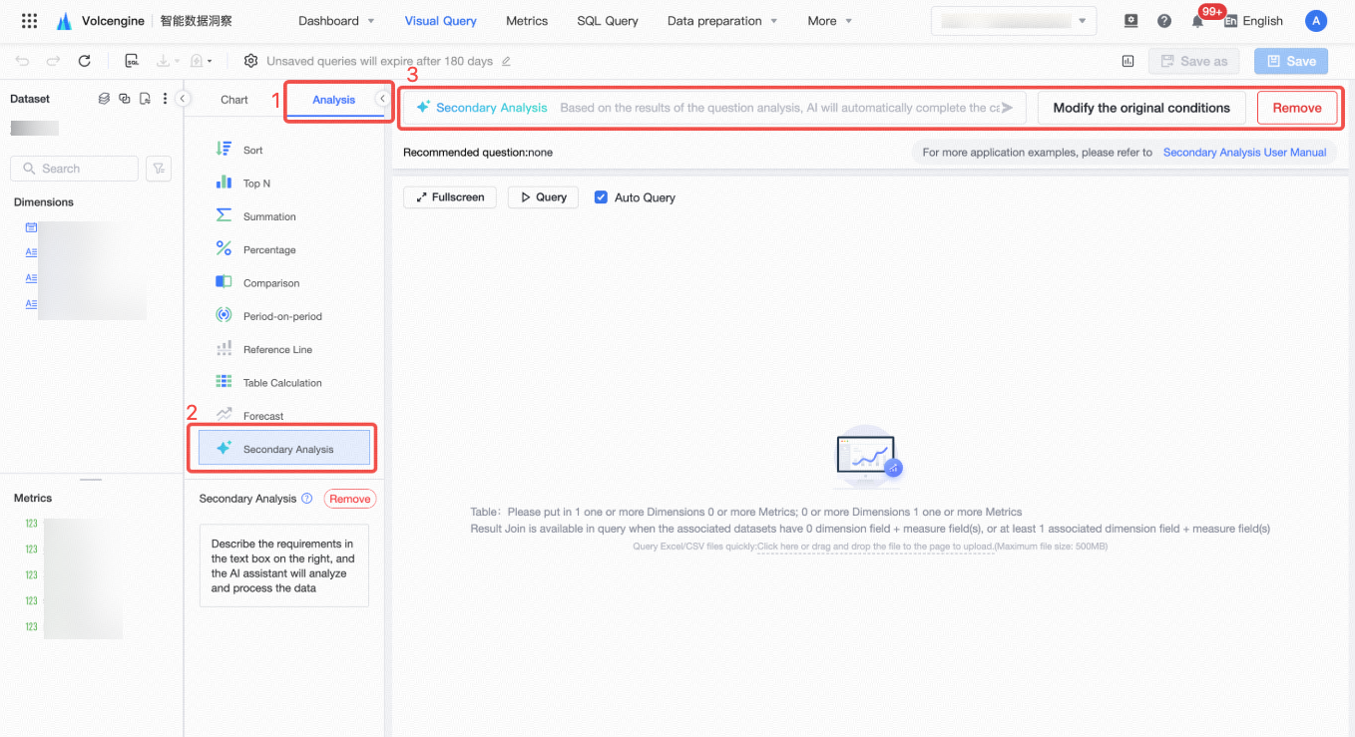The image size is (1355, 737).
Task: Open the dataset three-dot more menu
Action: [165, 99]
